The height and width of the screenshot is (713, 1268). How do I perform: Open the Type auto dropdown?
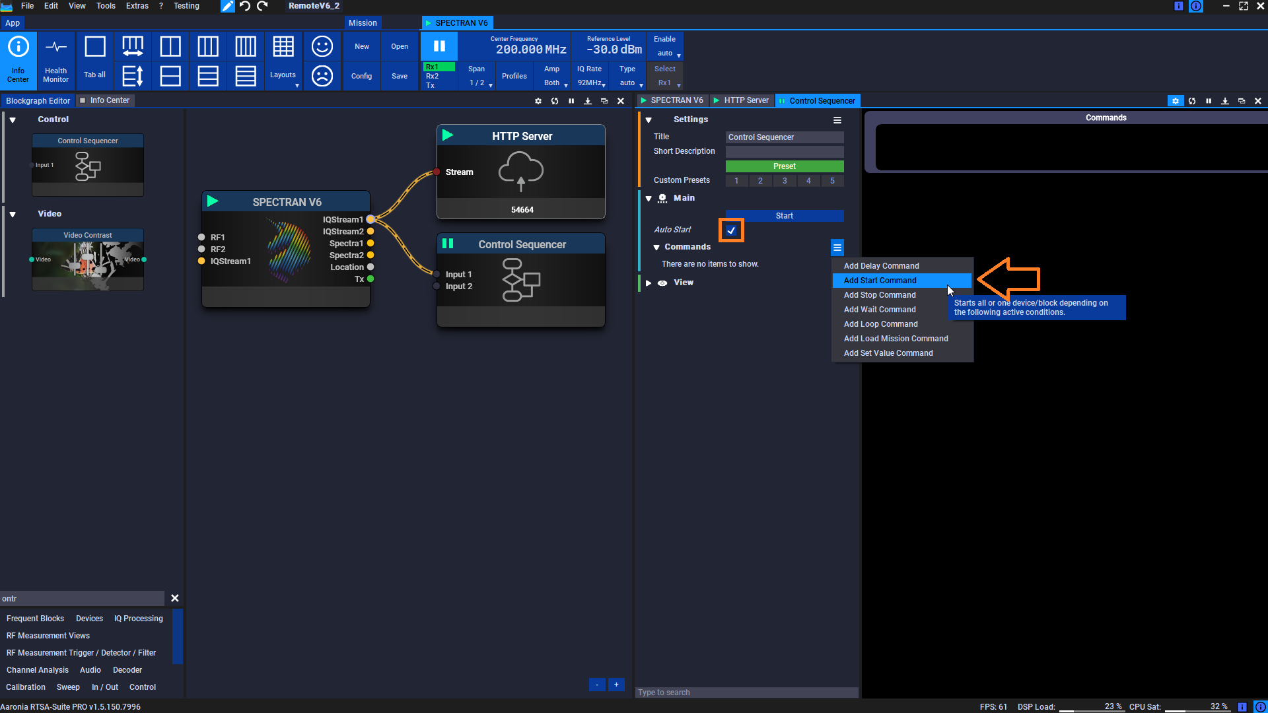pos(627,76)
